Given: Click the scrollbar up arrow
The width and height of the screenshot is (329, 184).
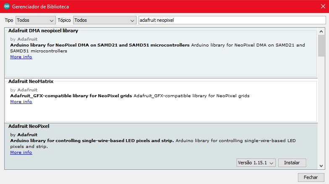Looking at the screenshot, I should (x=321, y=31).
